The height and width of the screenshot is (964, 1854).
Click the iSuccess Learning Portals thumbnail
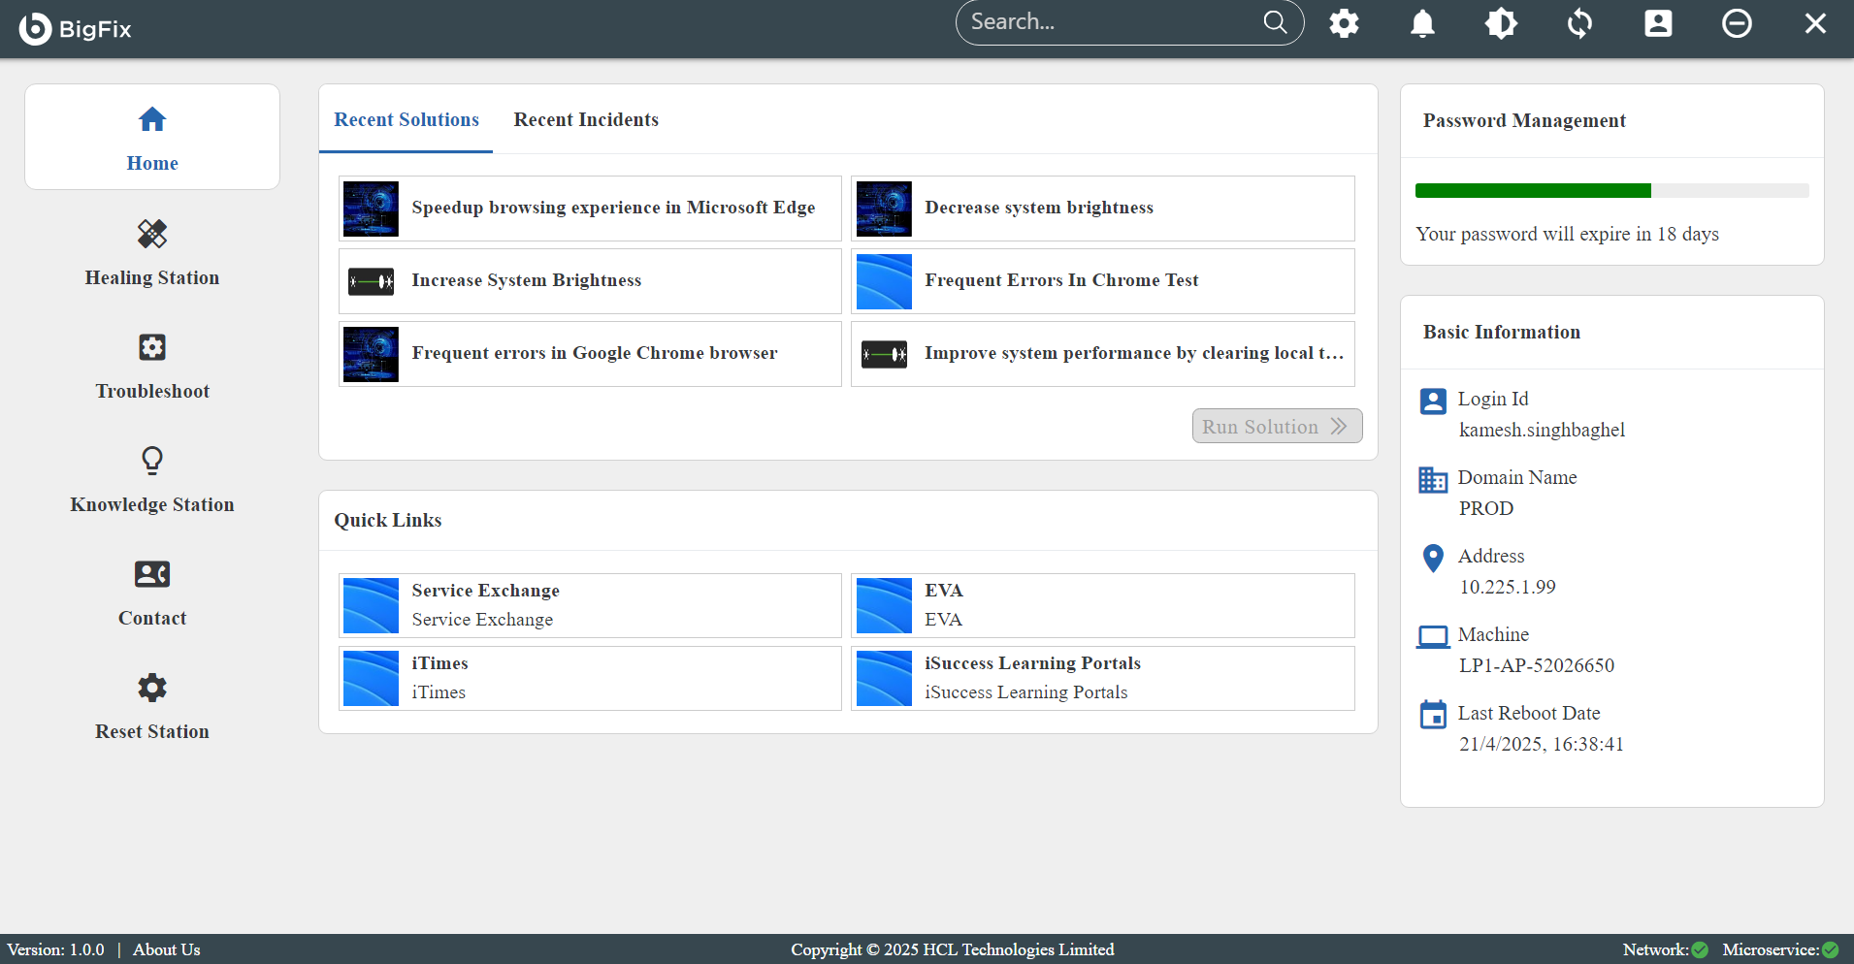tap(884, 679)
